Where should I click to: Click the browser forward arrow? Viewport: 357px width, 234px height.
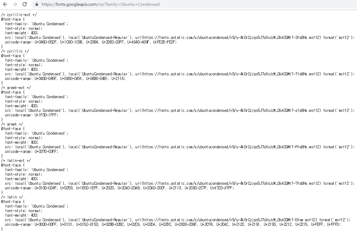click(15, 4)
